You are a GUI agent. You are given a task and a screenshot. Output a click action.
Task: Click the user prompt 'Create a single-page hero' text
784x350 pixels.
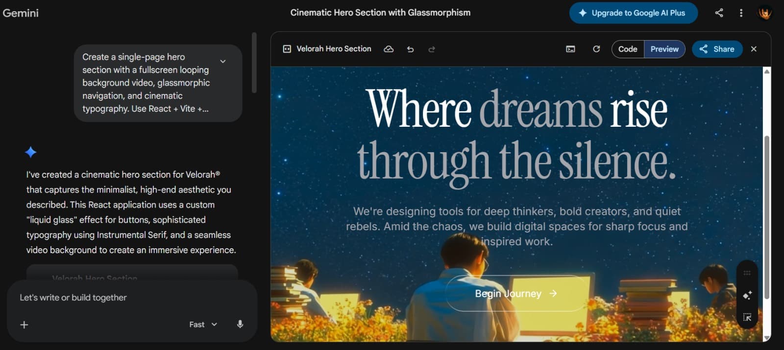[146, 83]
